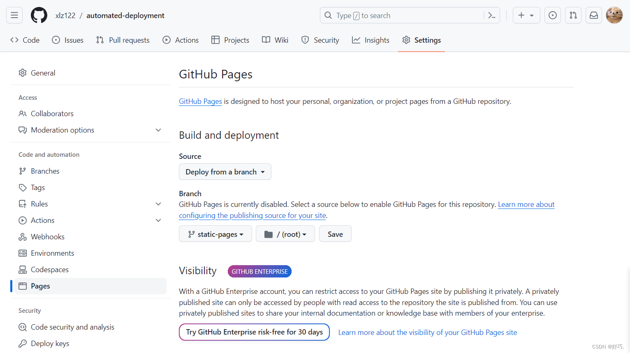Follow Learn more about configuring publishing source
The image size is (630, 353).
pyautogui.click(x=252, y=215)
